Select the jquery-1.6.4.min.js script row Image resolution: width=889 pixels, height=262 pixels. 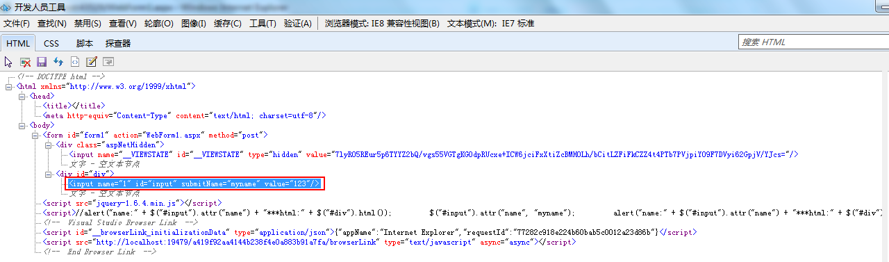[133, 203]
